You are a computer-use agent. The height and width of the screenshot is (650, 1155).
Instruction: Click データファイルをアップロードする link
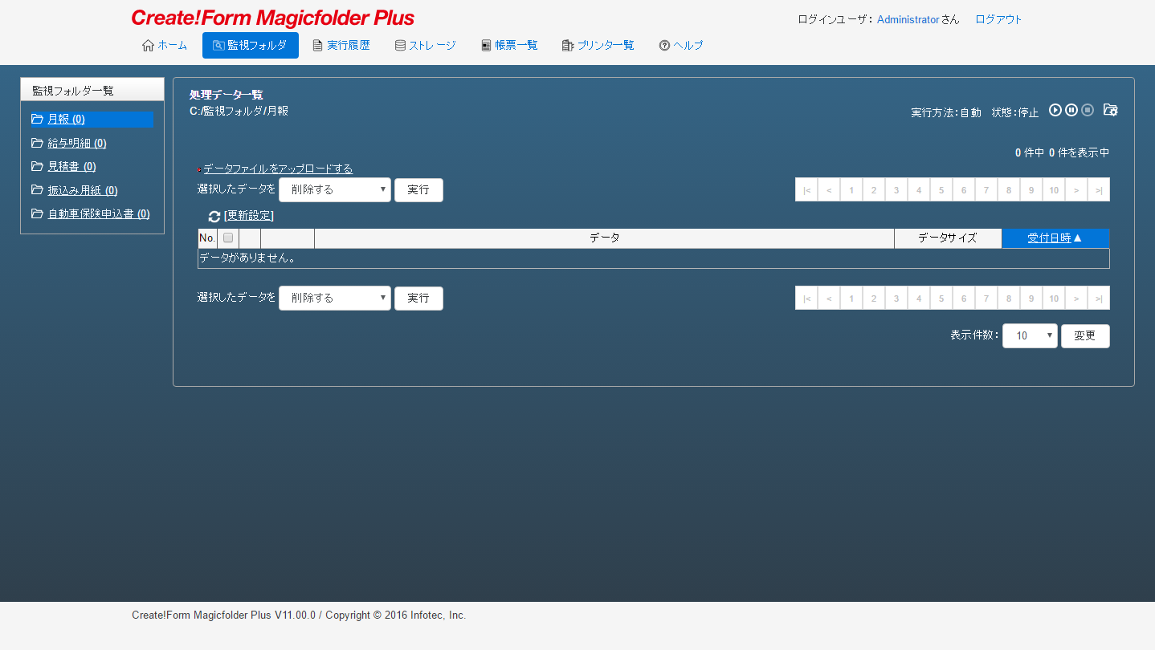click(x=278, y=169)
